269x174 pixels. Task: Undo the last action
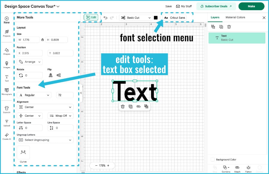105,18
